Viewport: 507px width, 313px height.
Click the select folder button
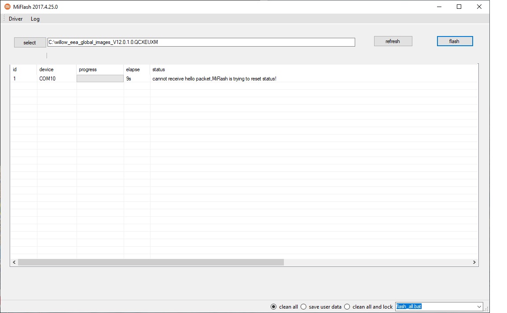[30, 42]
